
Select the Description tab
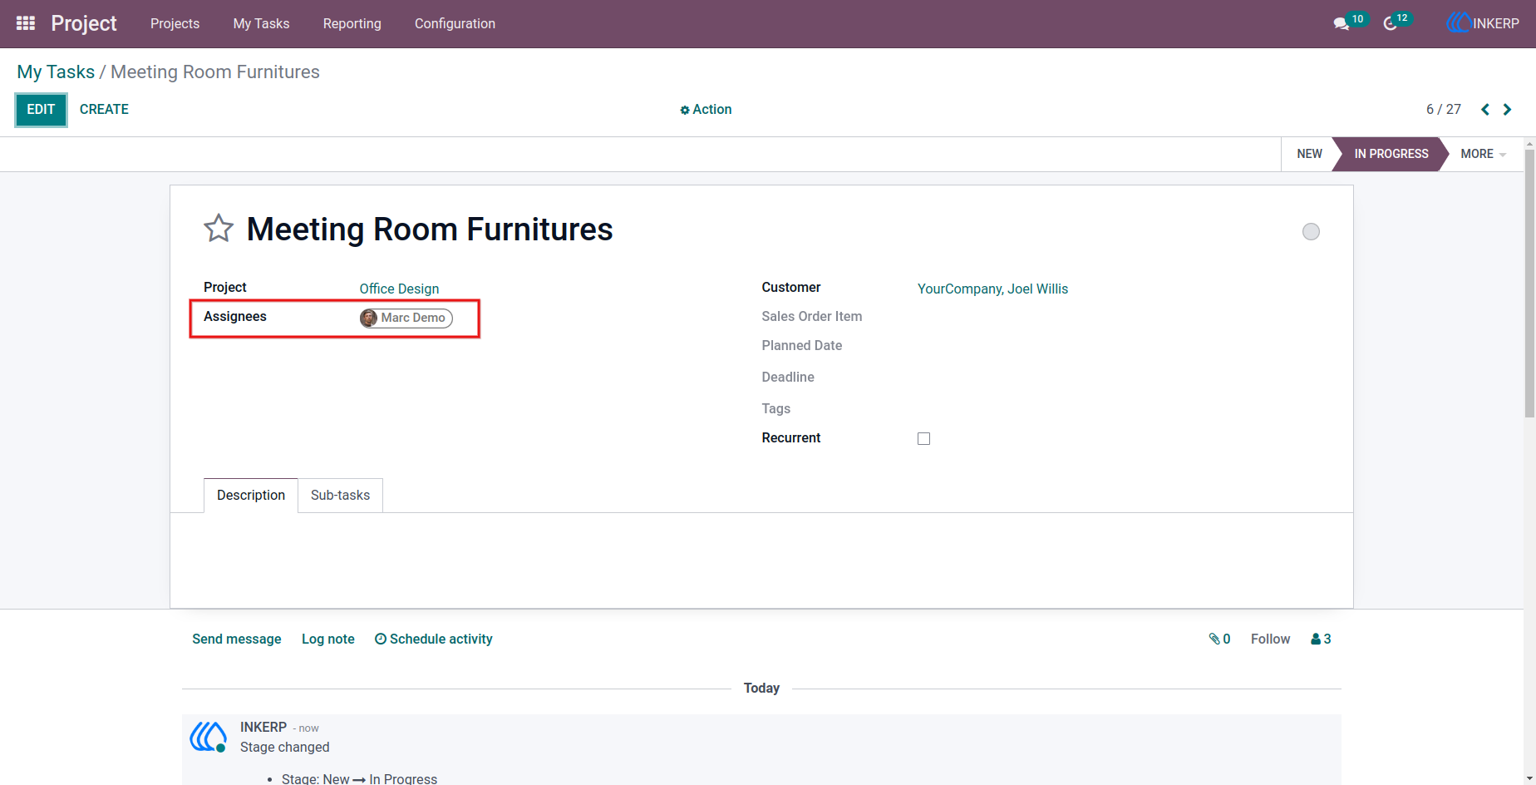coord(251,495)
